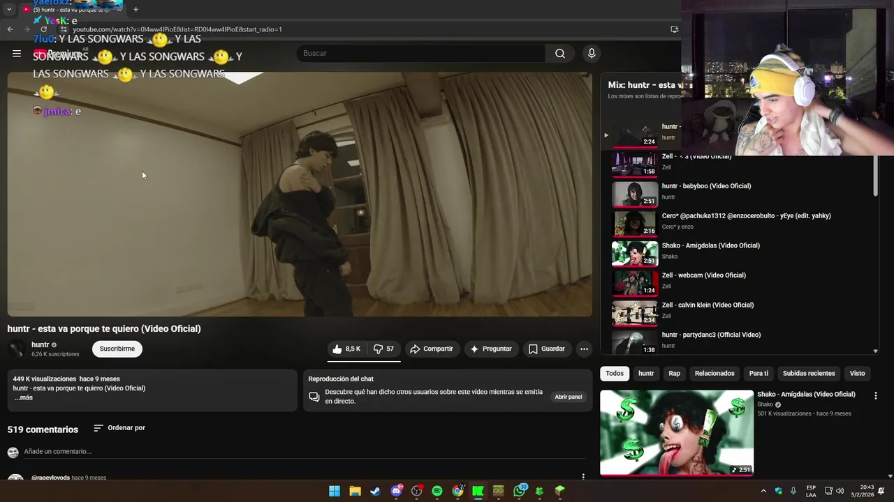This screenshot has width=894, height=502.
Task: Activate voice search microphone
Action: (x=592, y=54)
